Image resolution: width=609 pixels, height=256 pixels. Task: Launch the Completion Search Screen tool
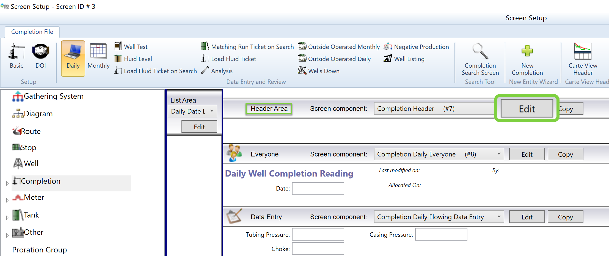(480, 59)
